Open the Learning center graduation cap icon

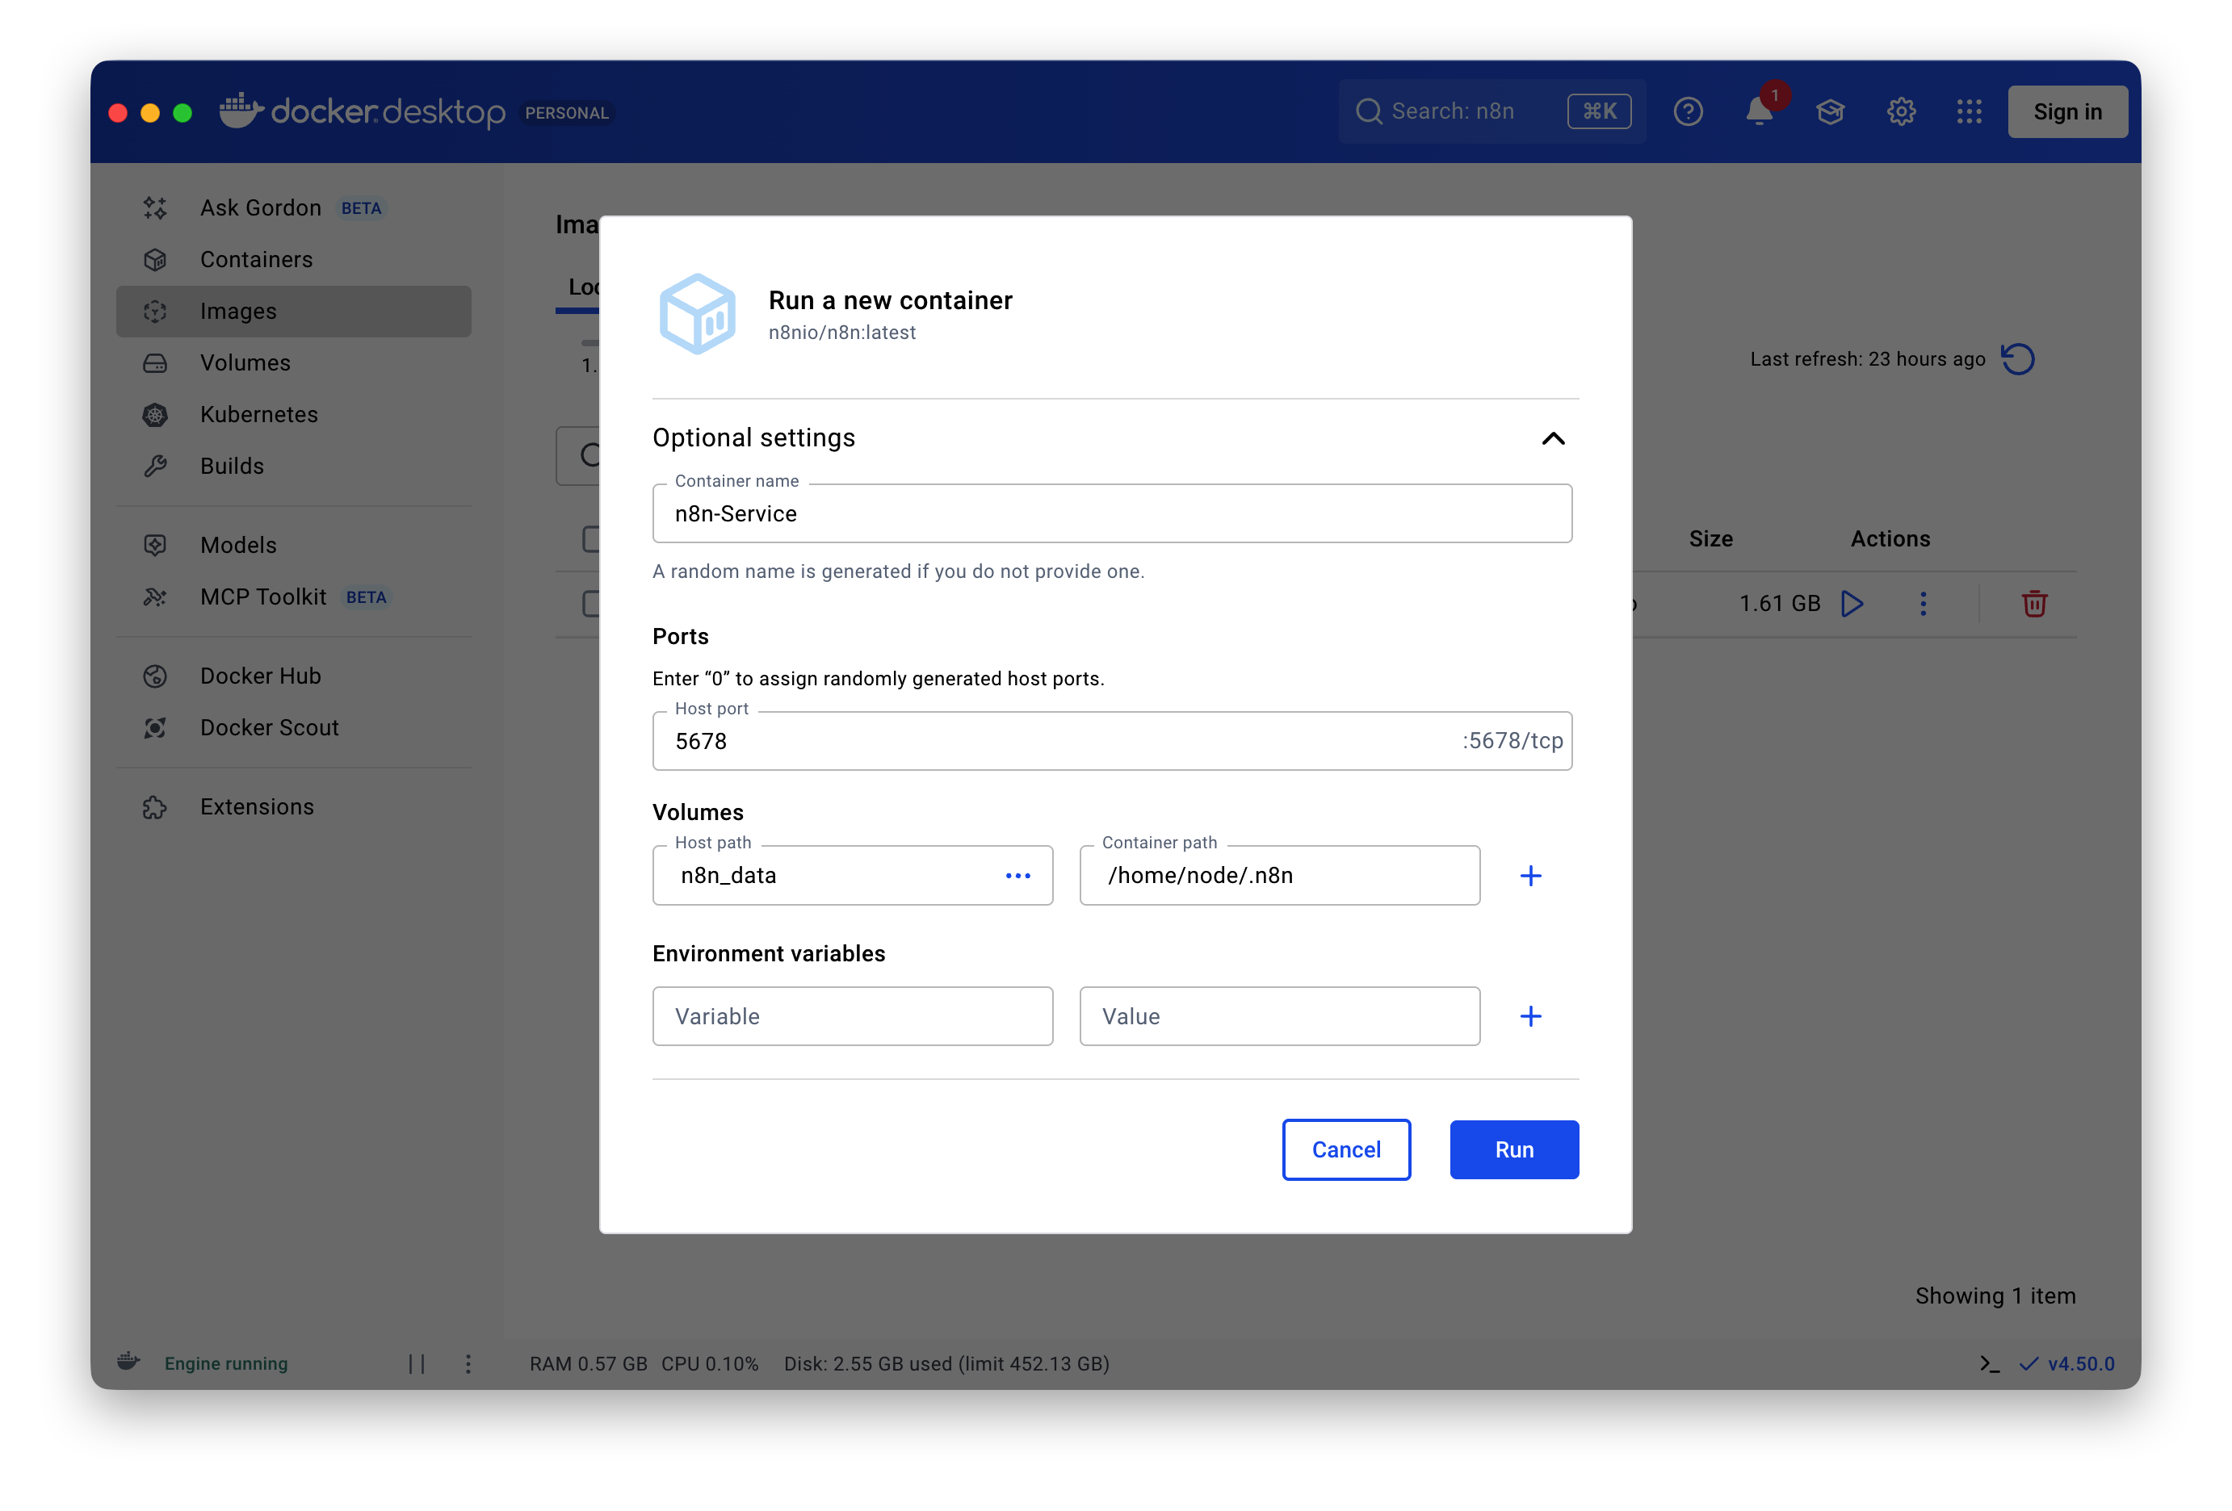1830,112
